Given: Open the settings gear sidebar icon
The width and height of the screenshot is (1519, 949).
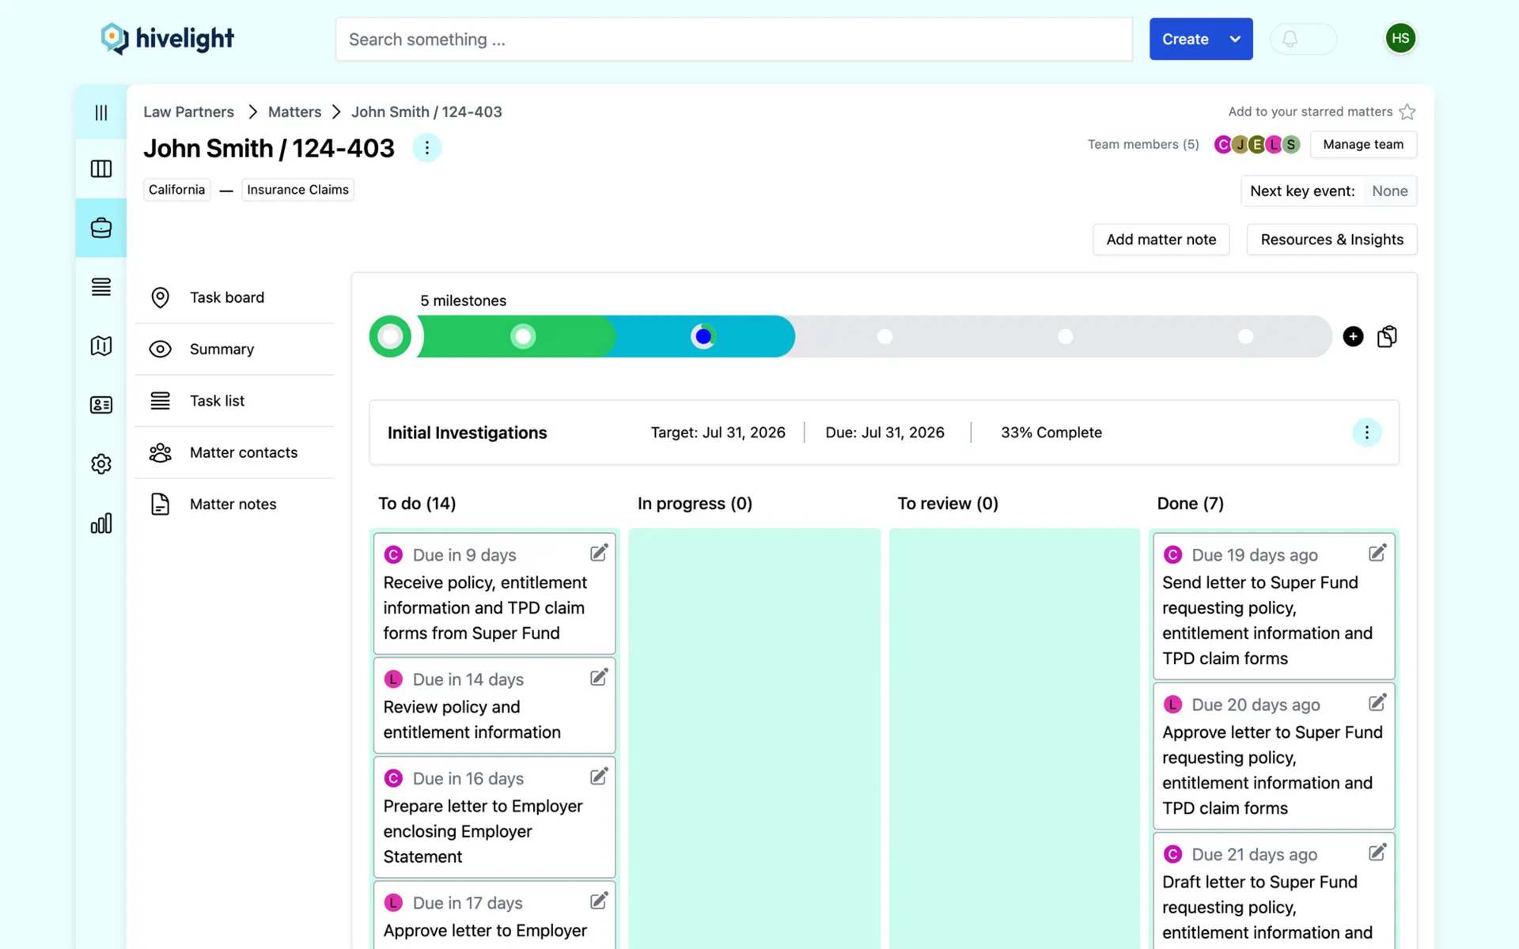Looking at the screenshot, I should click(x=101, y=464).
